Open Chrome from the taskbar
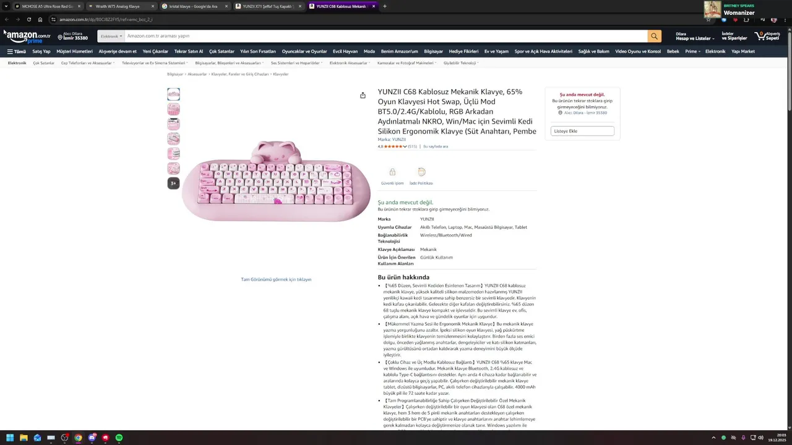The height and width of the screenshot is (445, 792). pos(78,438)
